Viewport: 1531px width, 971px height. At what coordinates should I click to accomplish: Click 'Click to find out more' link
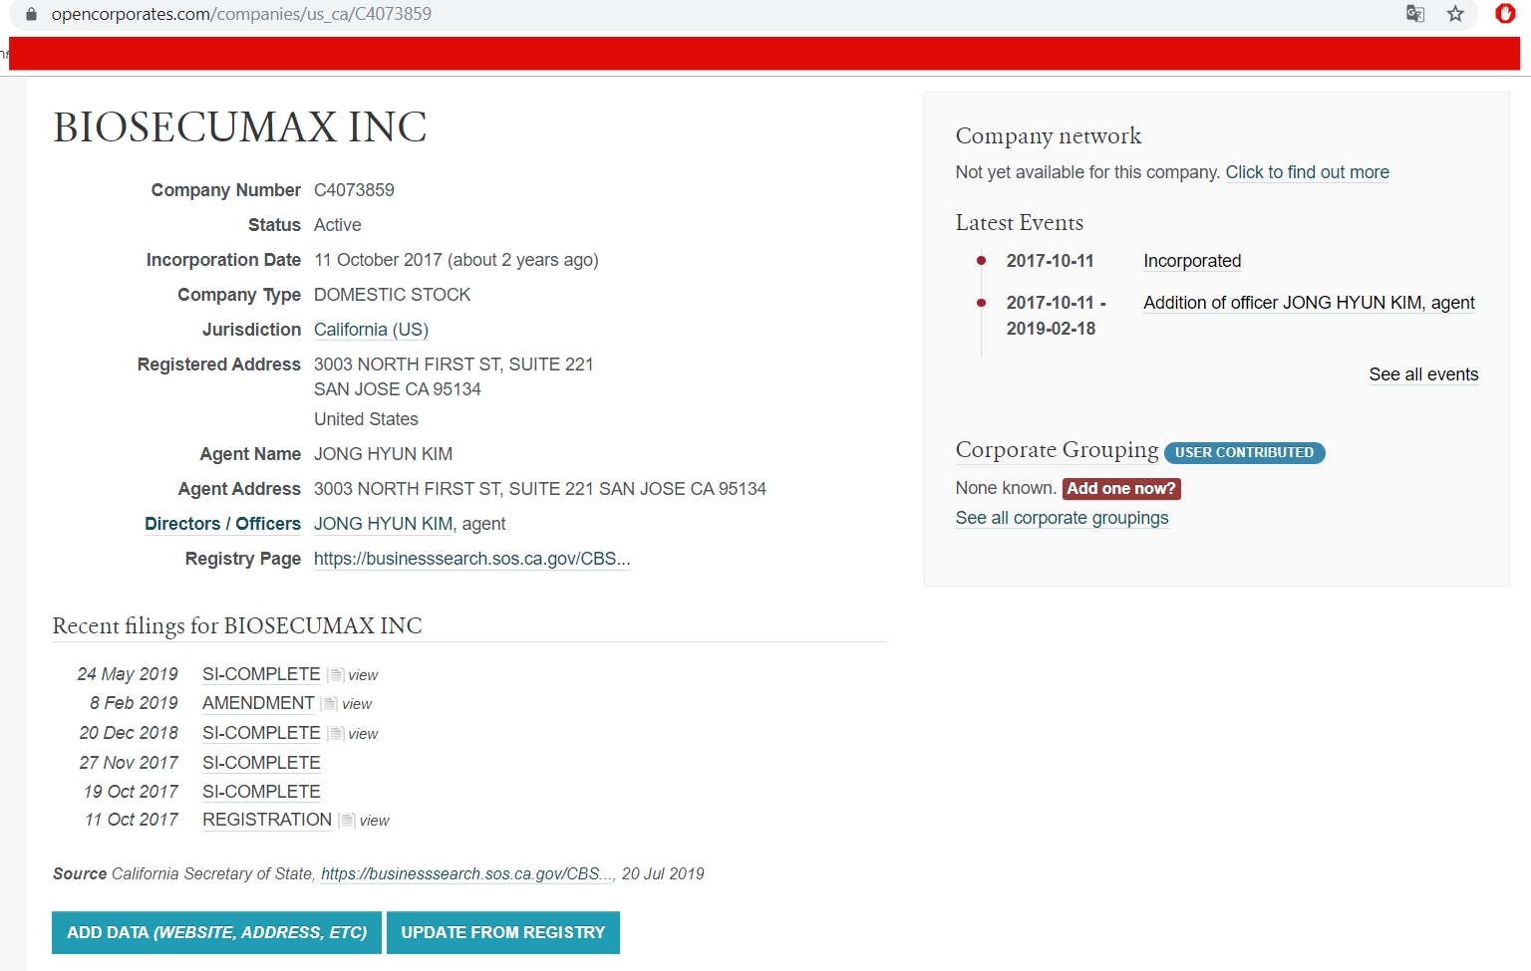pos(1307,172)
